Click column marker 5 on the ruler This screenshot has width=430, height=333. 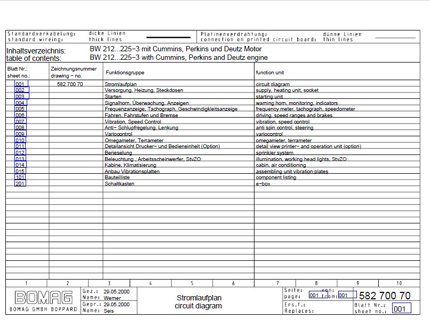192,283
